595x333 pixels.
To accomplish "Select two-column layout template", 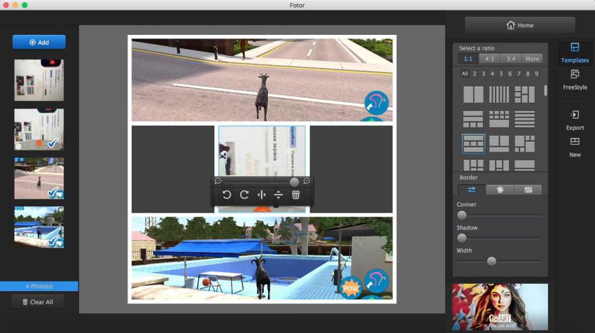I will [473, 95].
